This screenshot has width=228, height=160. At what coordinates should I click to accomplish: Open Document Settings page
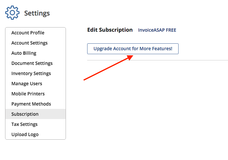point(32,63)
